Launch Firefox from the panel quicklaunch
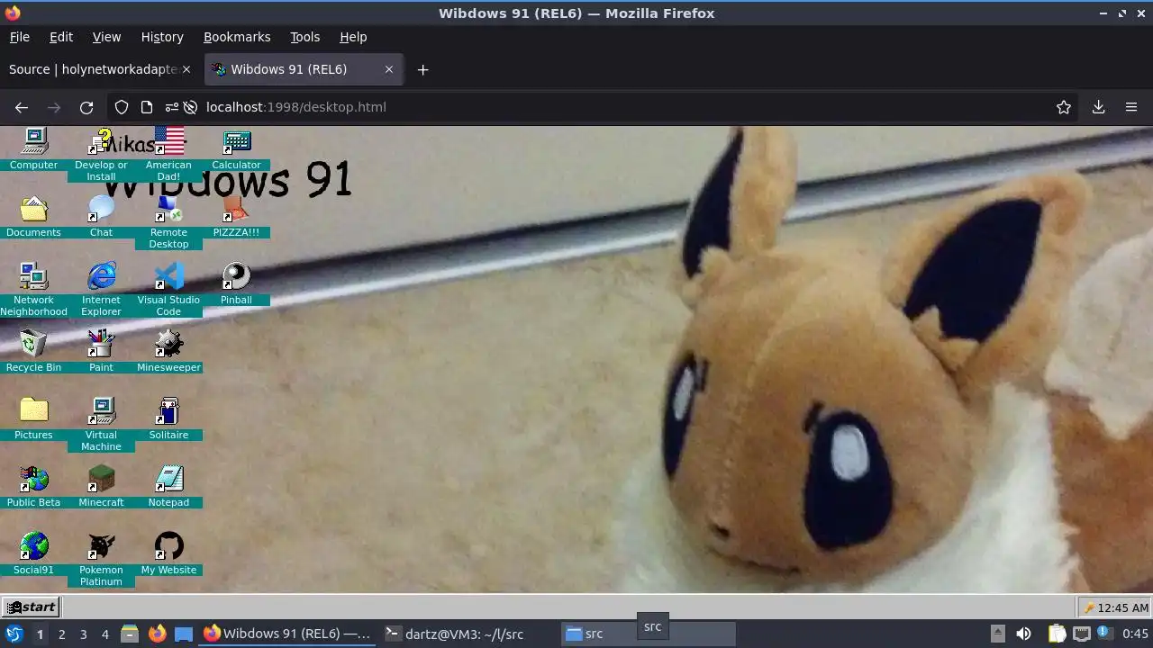Screen dimensions: 1153x648 tap(157, 634)
